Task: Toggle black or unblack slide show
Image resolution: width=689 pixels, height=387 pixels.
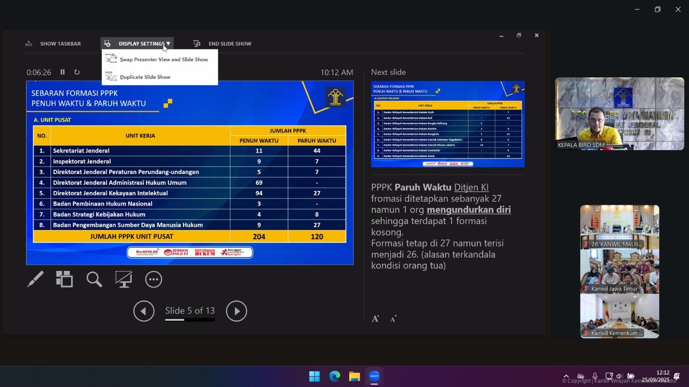Action: [x=124, y=279]
